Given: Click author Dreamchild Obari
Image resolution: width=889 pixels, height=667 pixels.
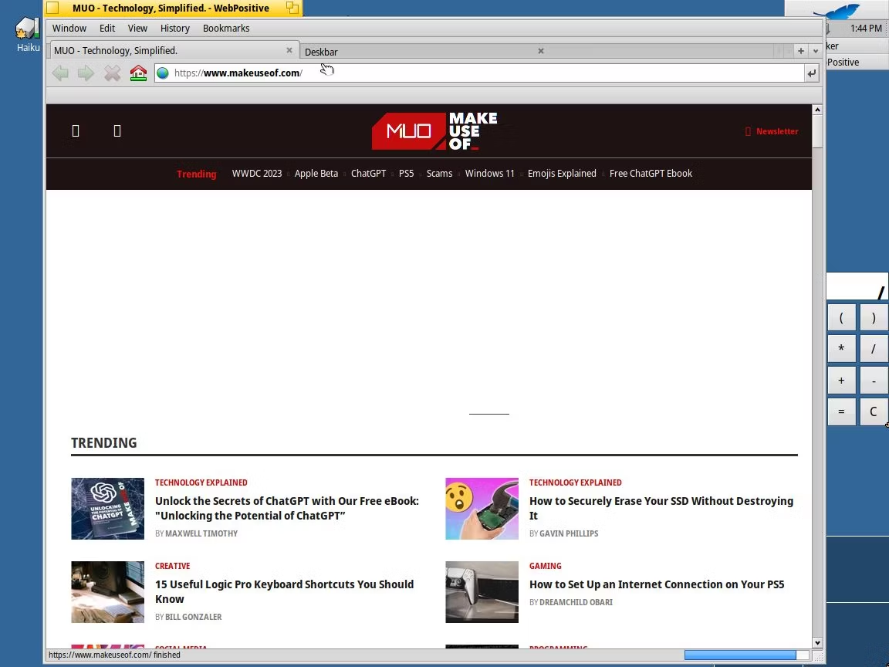Looking at the screenshot, I should (576, 602).
